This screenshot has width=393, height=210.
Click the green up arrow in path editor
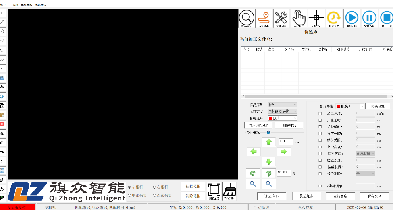point(268,142)
